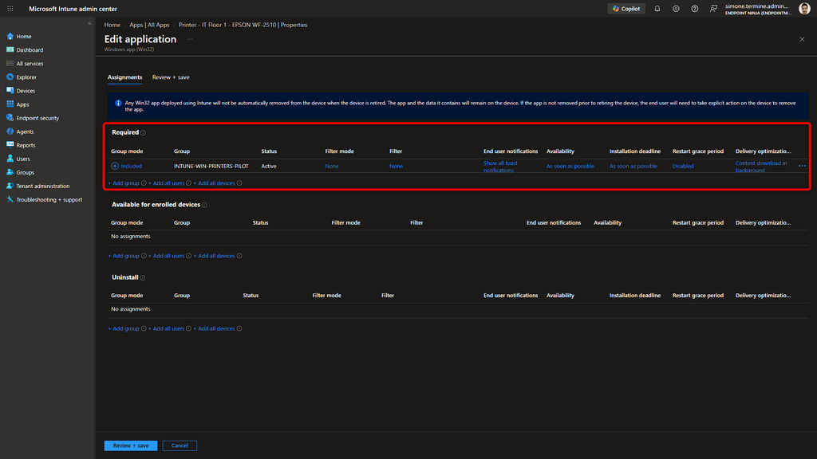
Task: Click the Endpoint security shield icon
Action: pos(10,118)
